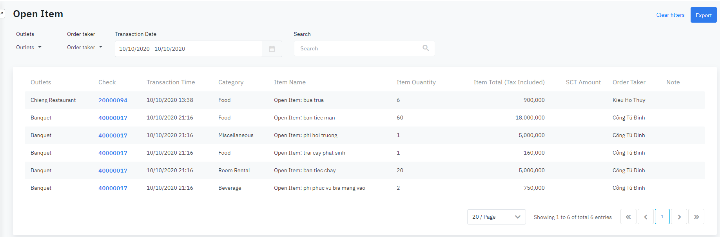The image size is (720, 237).
Task: Click the search magnifier icon
Action: 426,48
